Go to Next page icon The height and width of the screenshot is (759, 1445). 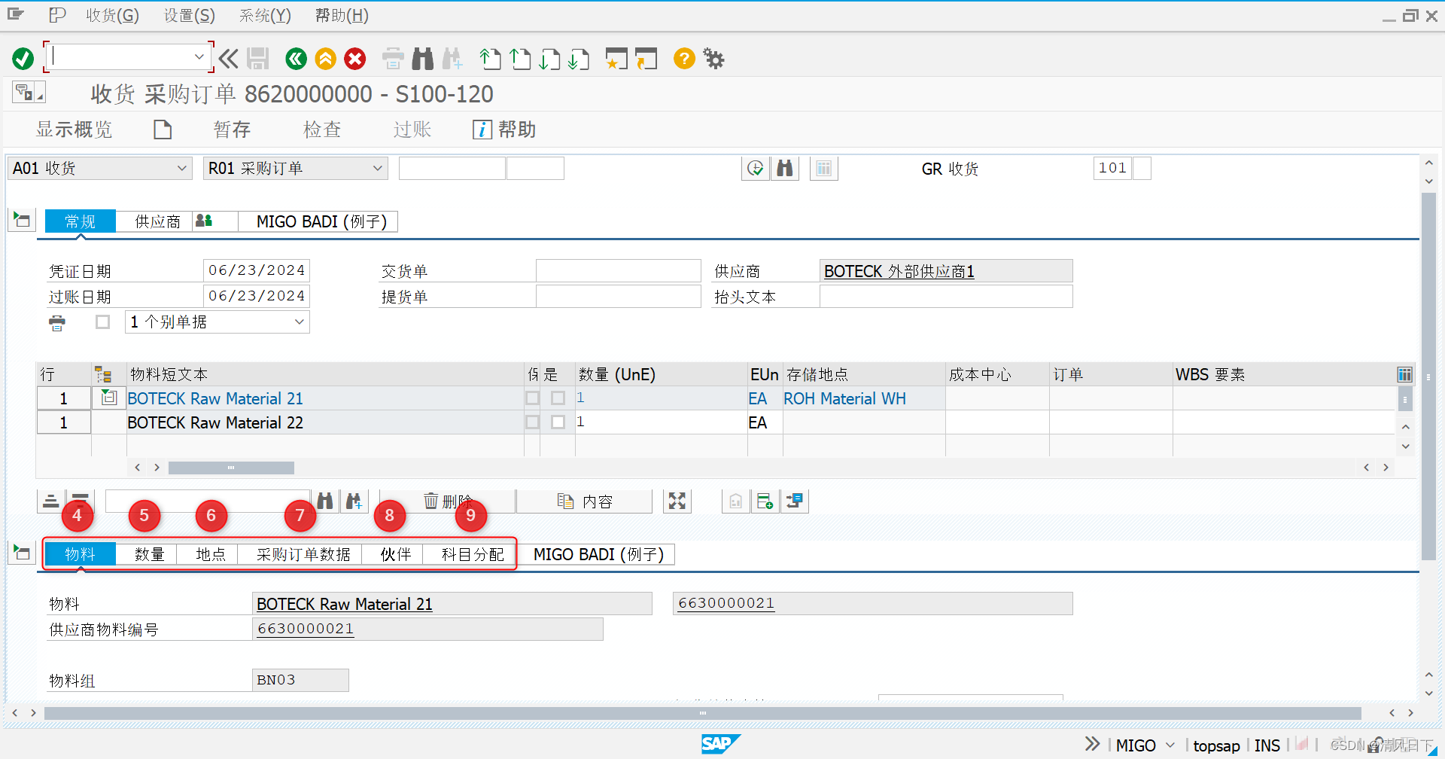[549, 59]
